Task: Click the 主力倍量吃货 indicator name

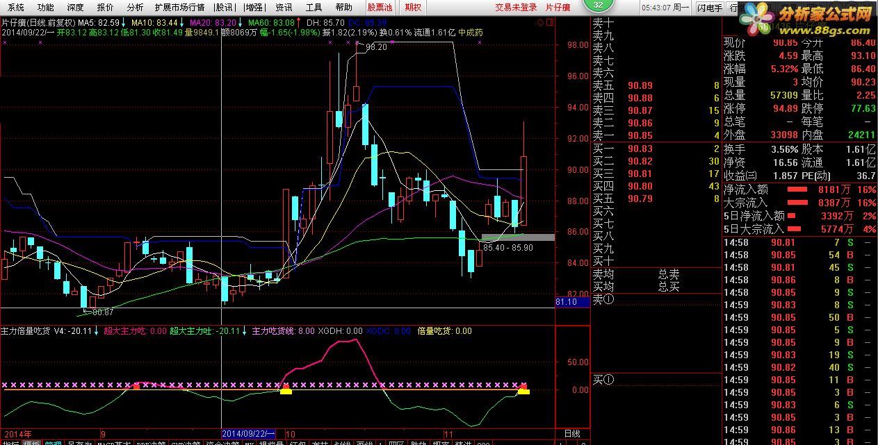Action: click(26, 331)
